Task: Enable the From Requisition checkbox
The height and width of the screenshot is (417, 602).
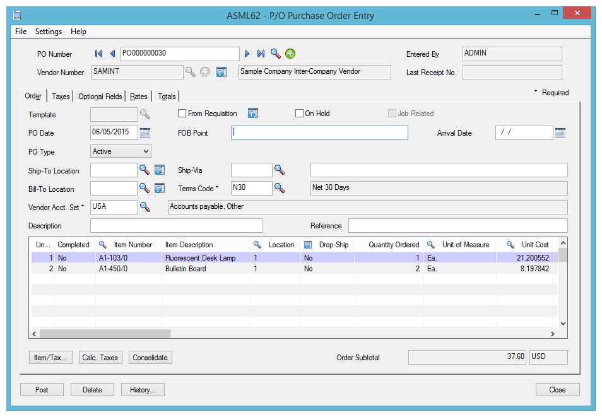Action: (x=182, y=114)
